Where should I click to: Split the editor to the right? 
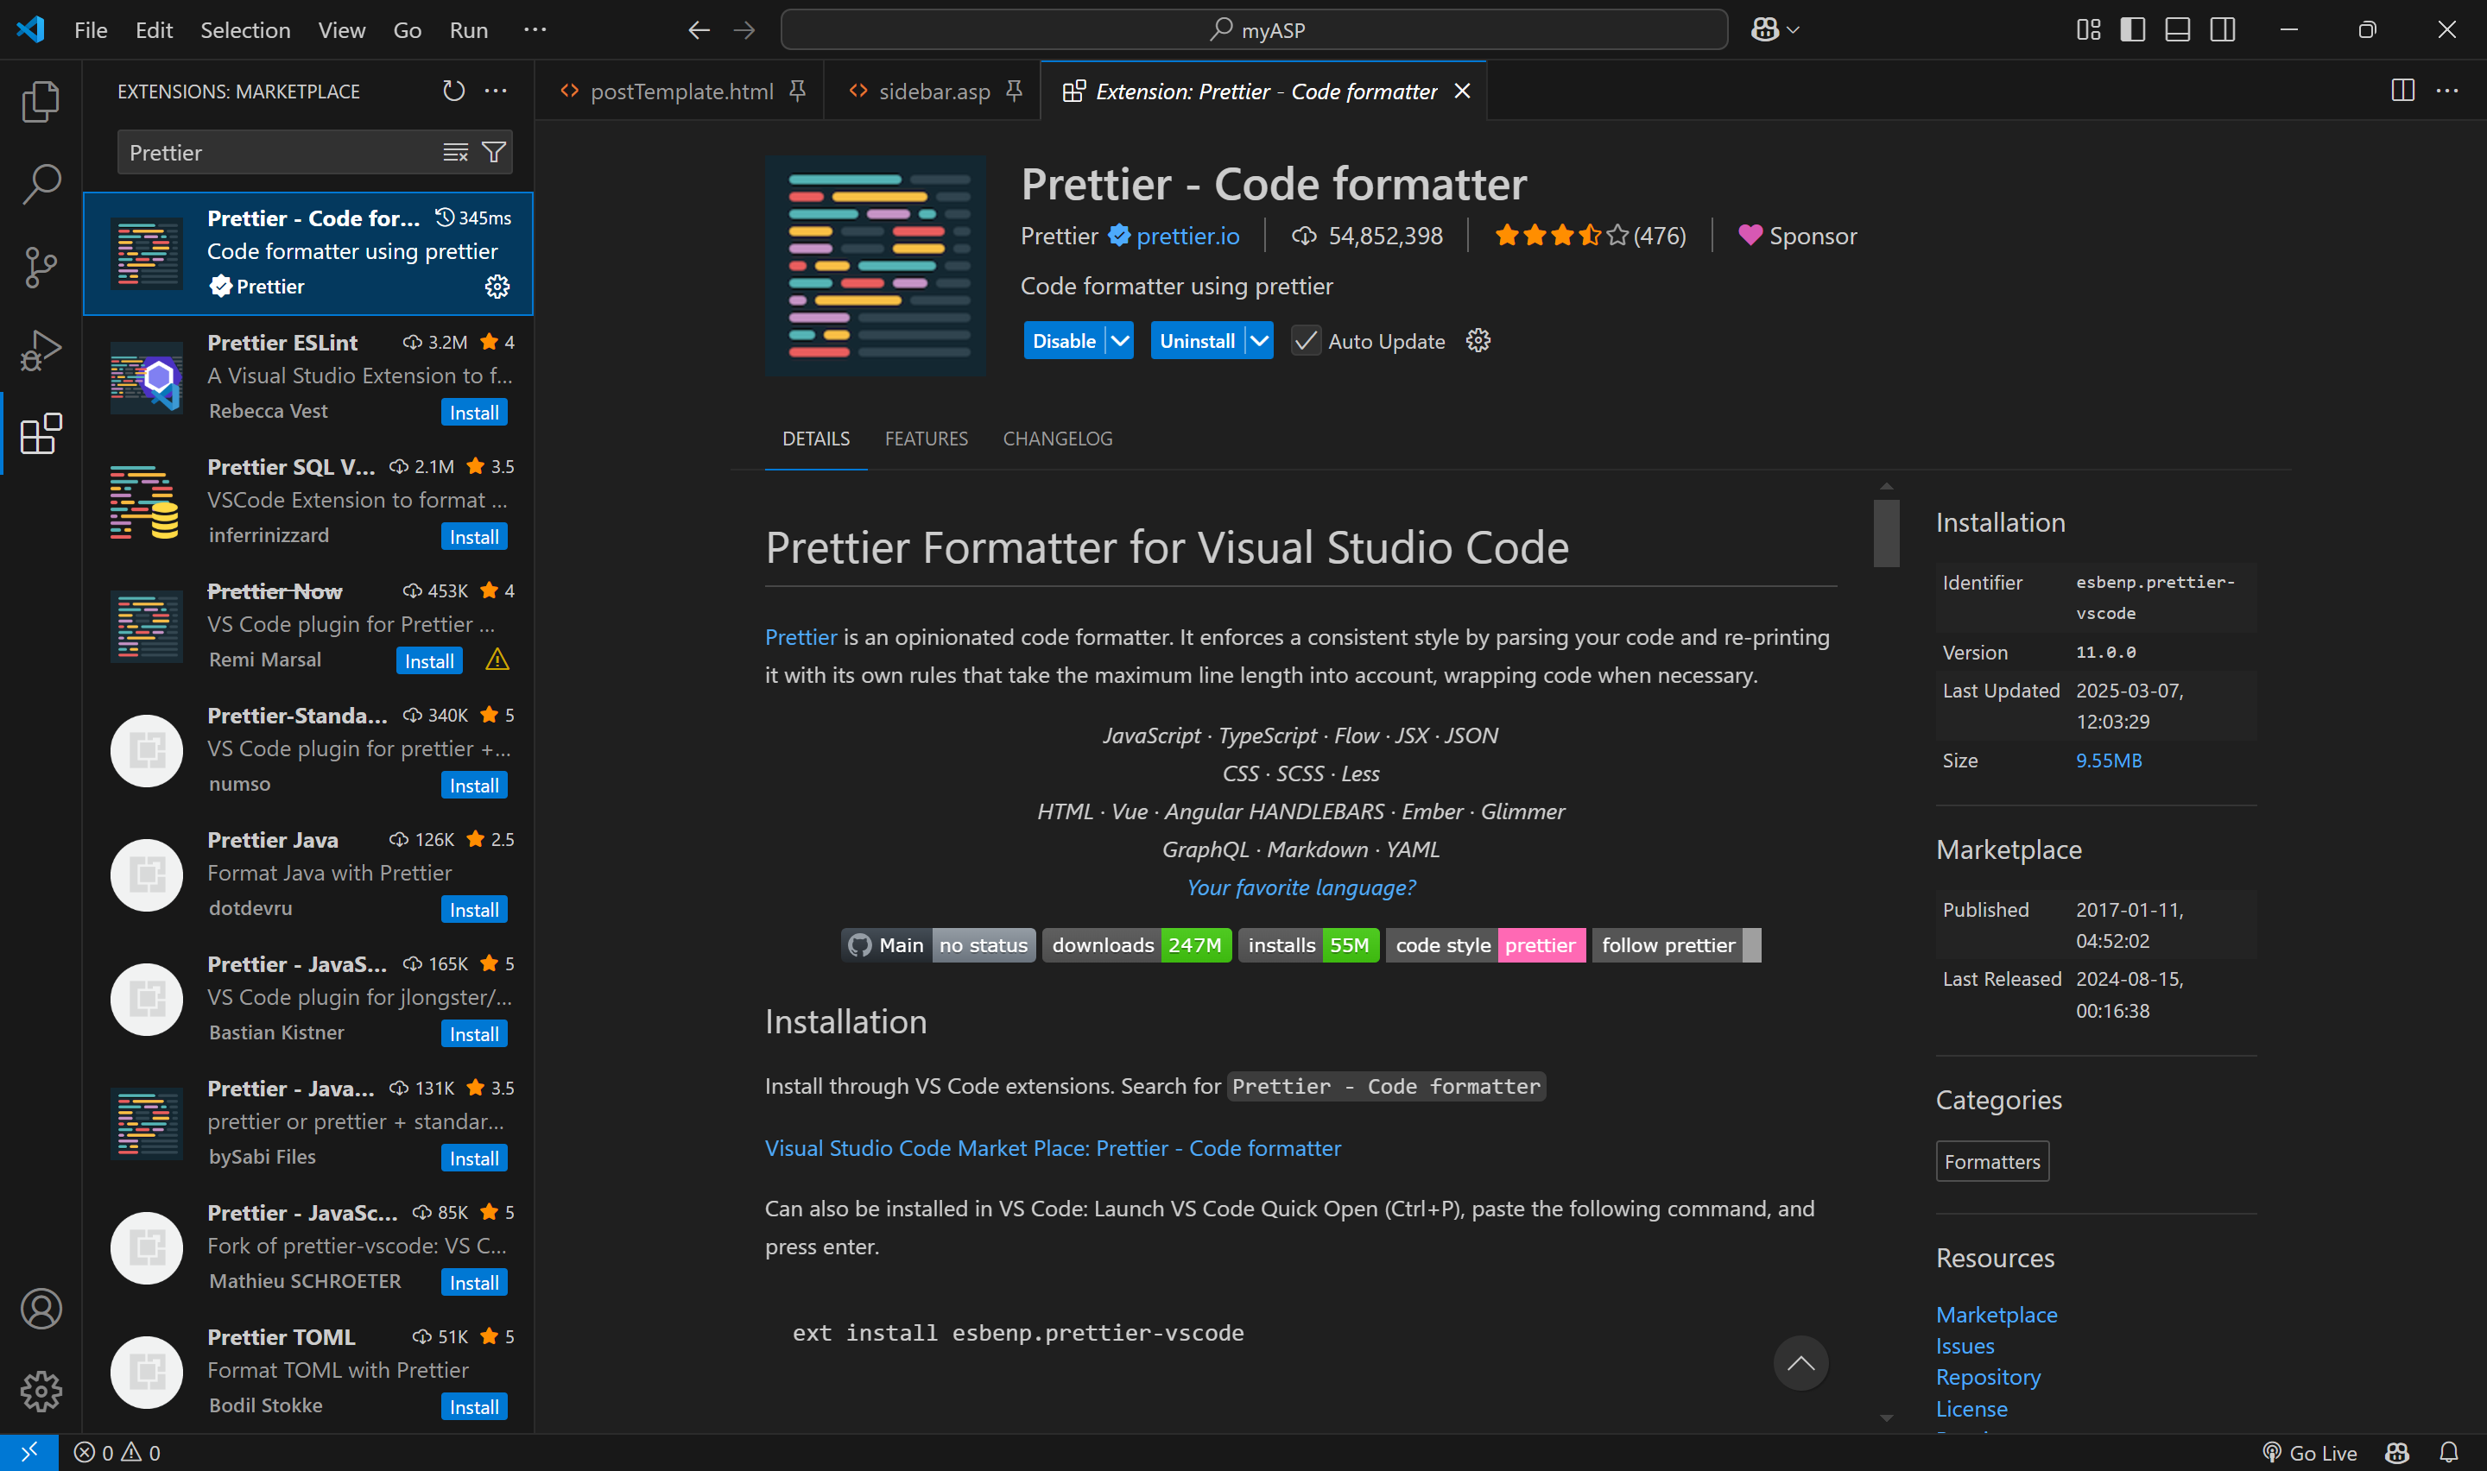(2402, 92)
